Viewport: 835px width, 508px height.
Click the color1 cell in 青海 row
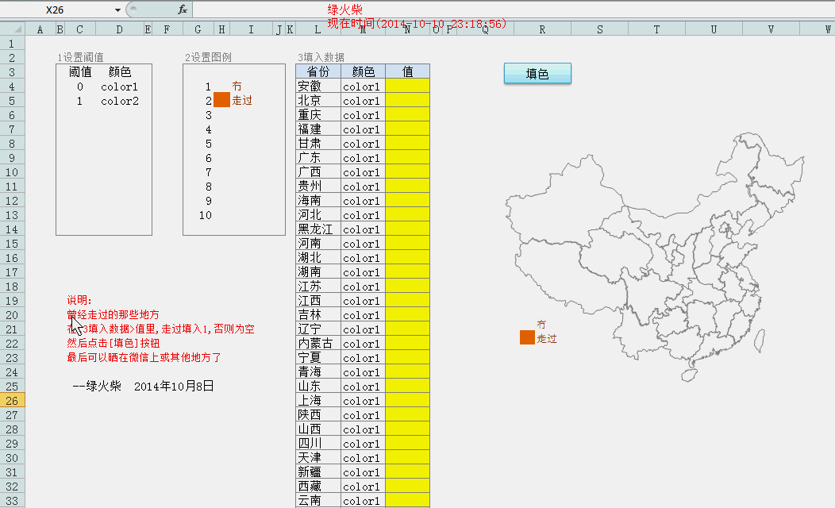364,371
